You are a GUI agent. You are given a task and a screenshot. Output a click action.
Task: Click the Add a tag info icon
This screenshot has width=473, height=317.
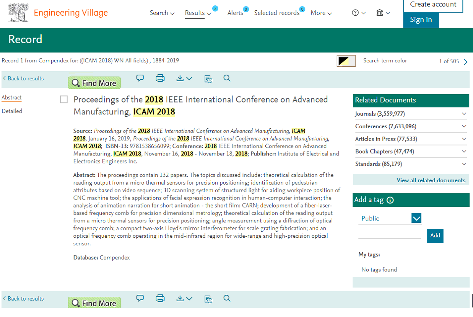click(x=390, y=200)
